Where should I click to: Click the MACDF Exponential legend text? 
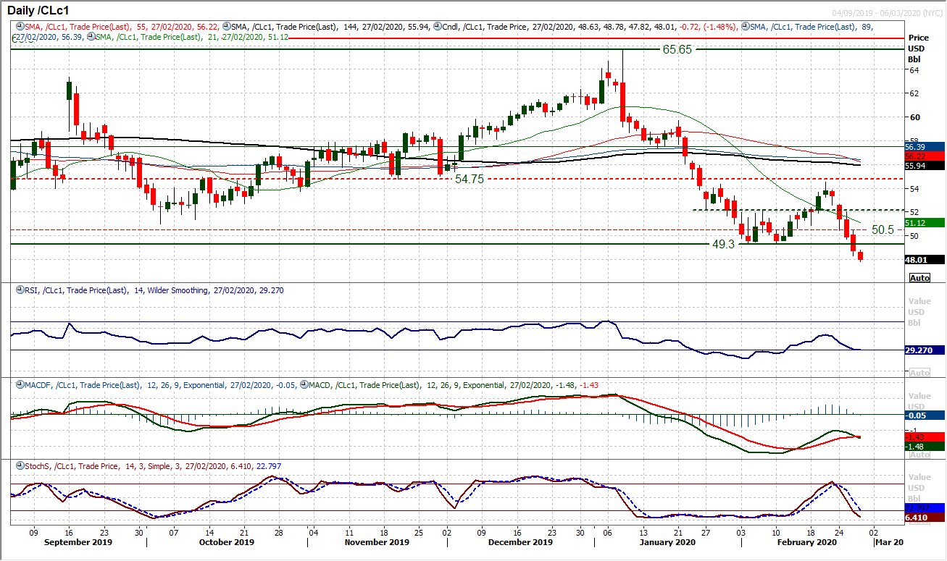[161, 384]
